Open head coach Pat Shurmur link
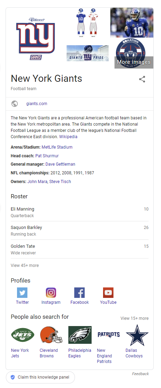 (x=47, y=156)
